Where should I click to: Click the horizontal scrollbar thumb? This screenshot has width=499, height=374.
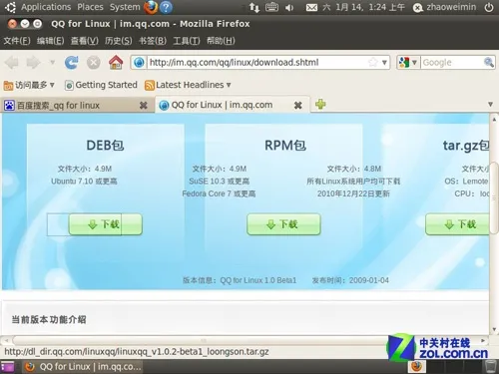click(204, 340)
